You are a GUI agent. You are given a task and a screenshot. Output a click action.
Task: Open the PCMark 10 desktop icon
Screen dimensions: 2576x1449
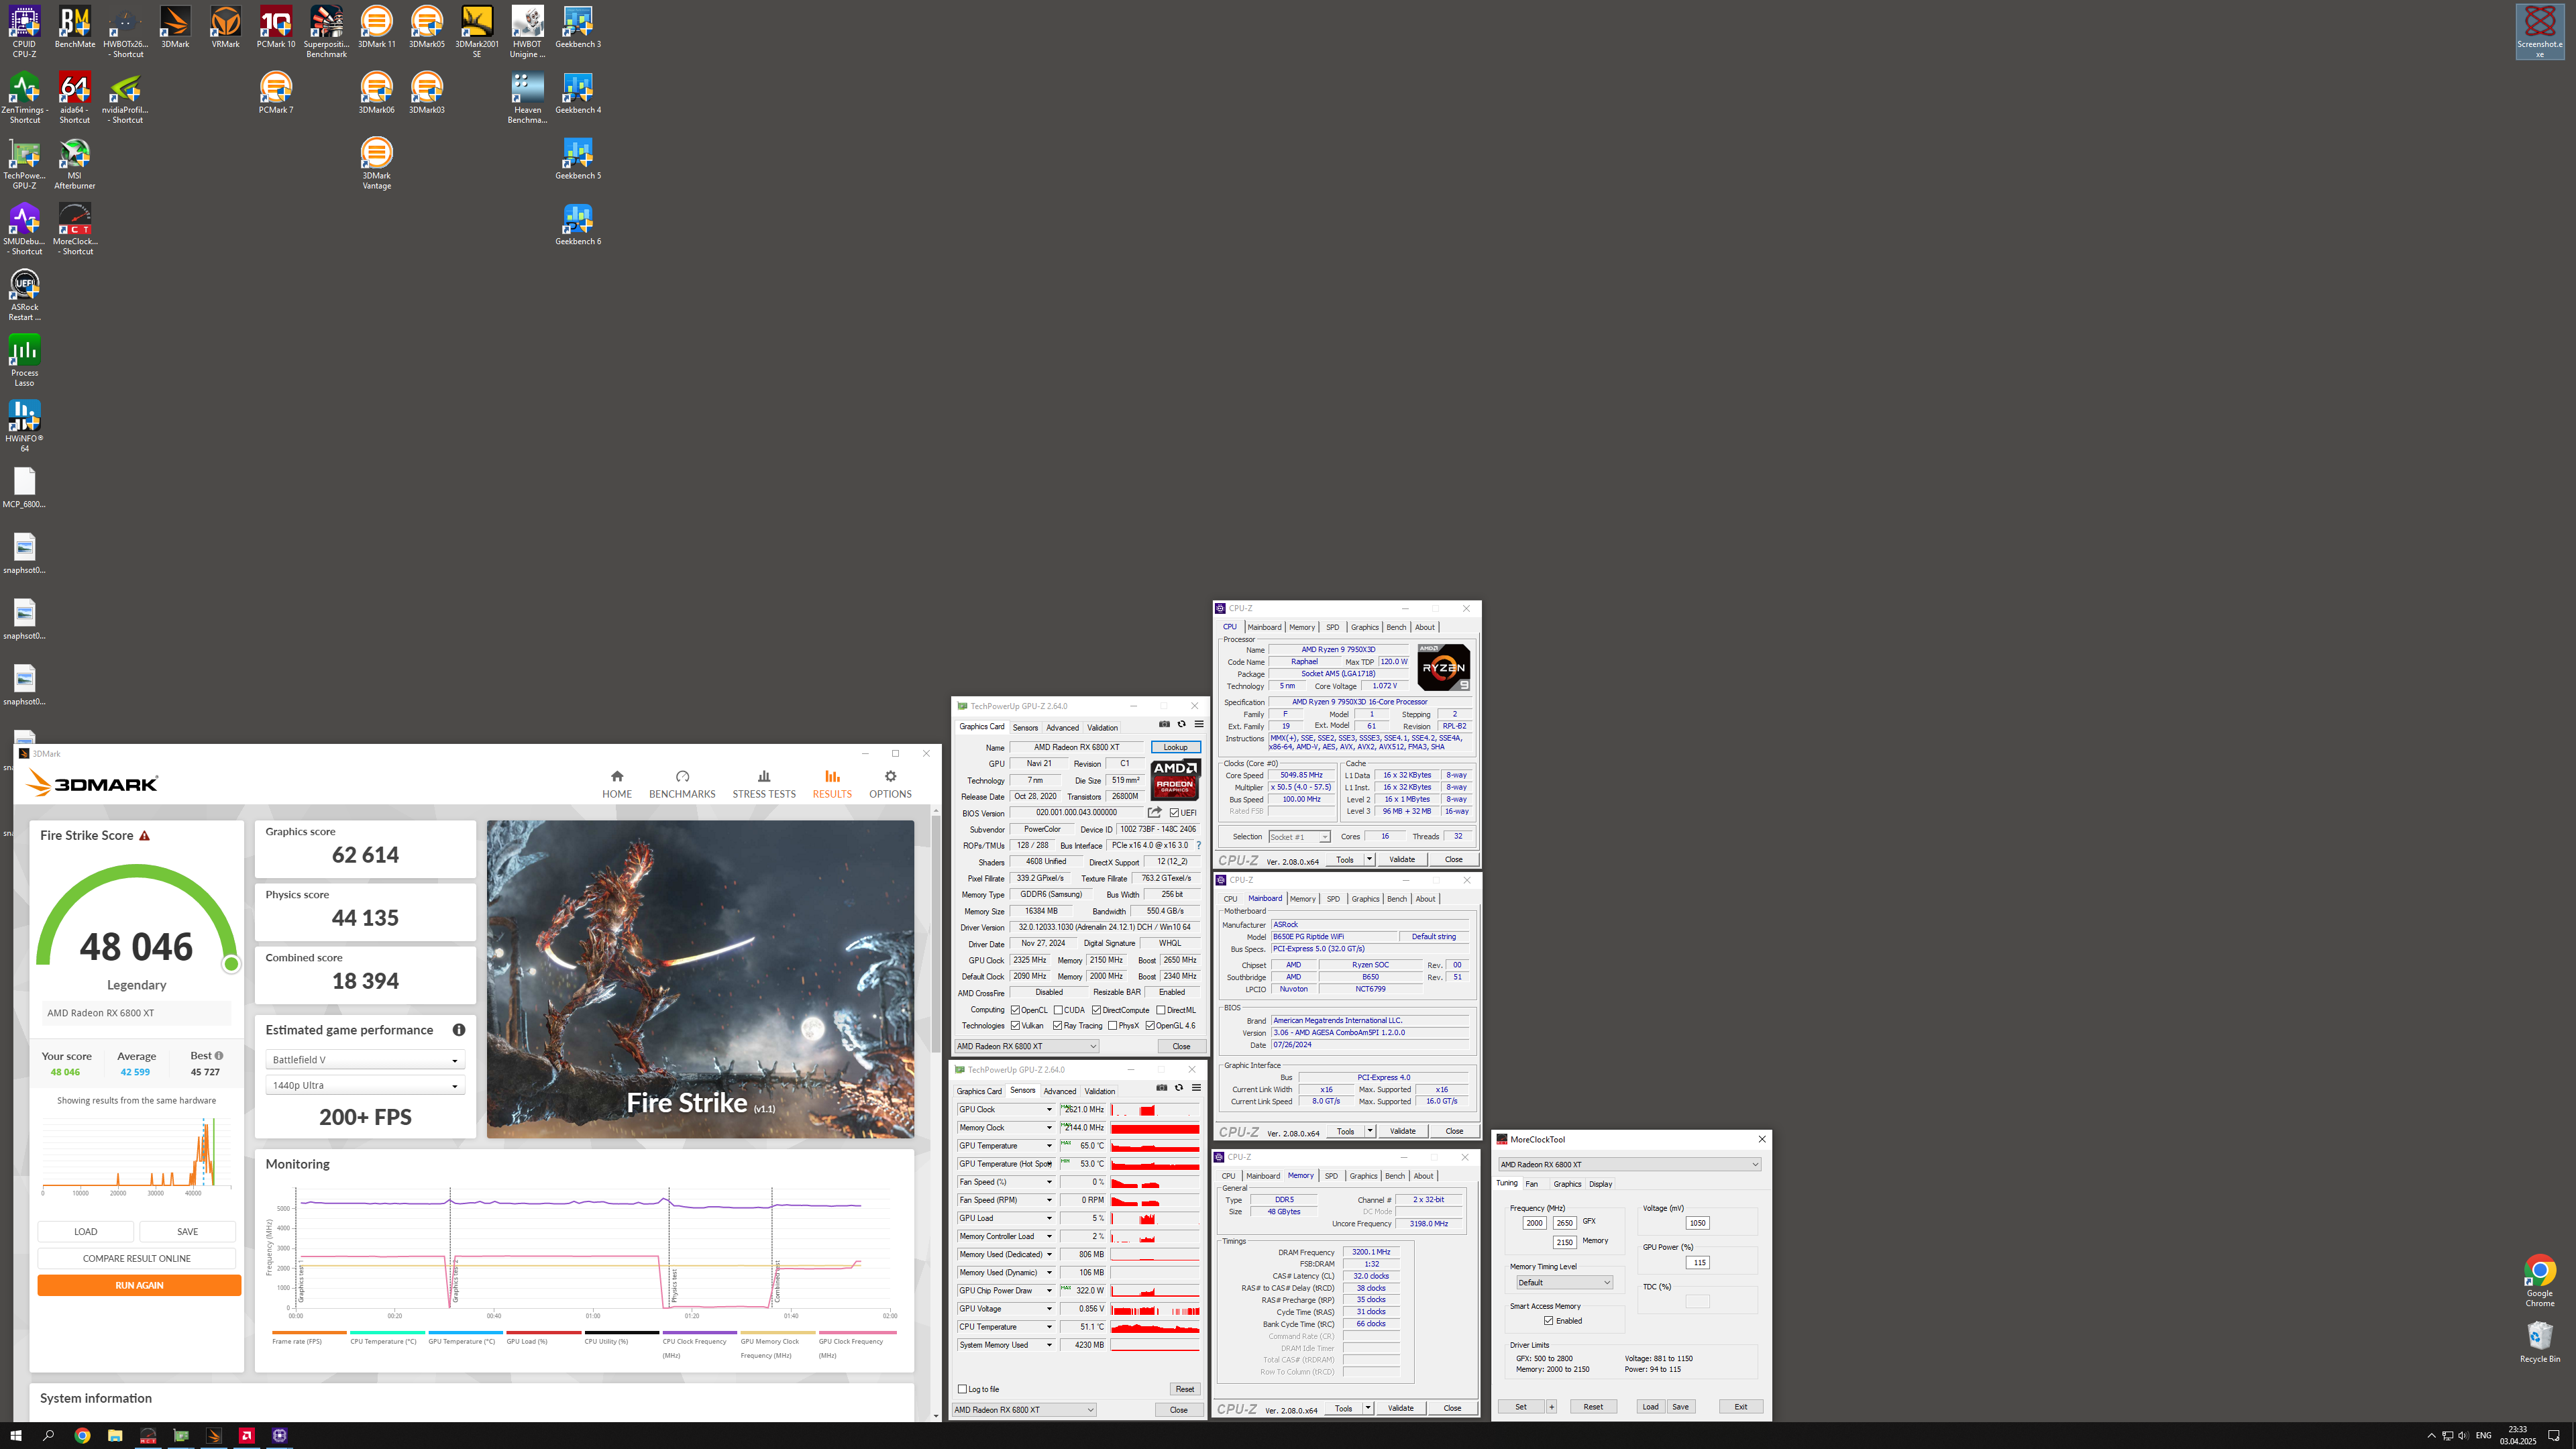[x=276, y=27]
